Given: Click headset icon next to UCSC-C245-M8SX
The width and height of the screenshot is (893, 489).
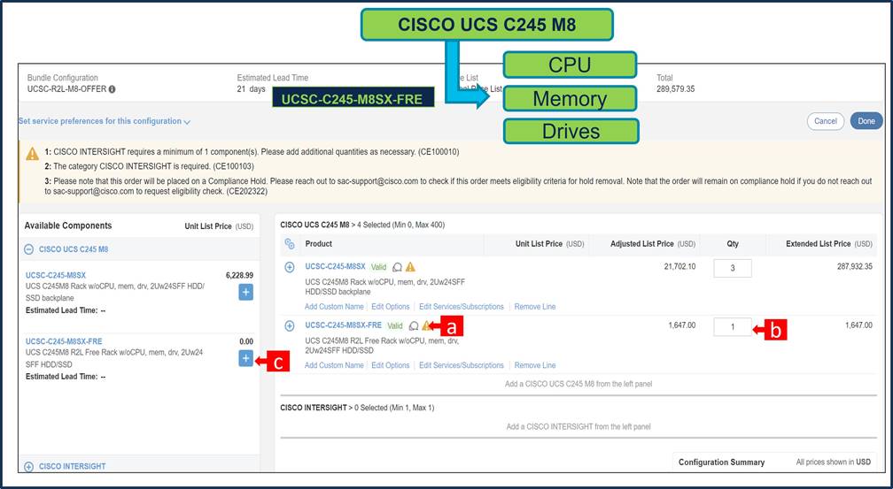Looking at the screenshot, I should pyautogui.click(x=398, y=267).
